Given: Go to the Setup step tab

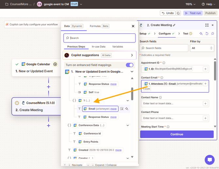Looking at the screenshot, I should [145, 34].
